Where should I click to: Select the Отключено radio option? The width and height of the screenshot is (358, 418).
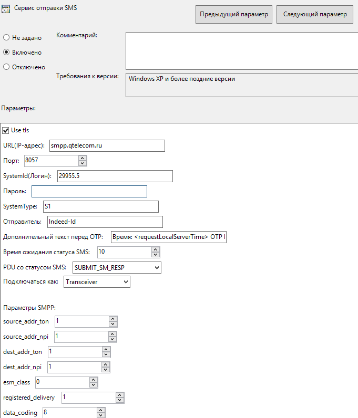coord(6,67)
